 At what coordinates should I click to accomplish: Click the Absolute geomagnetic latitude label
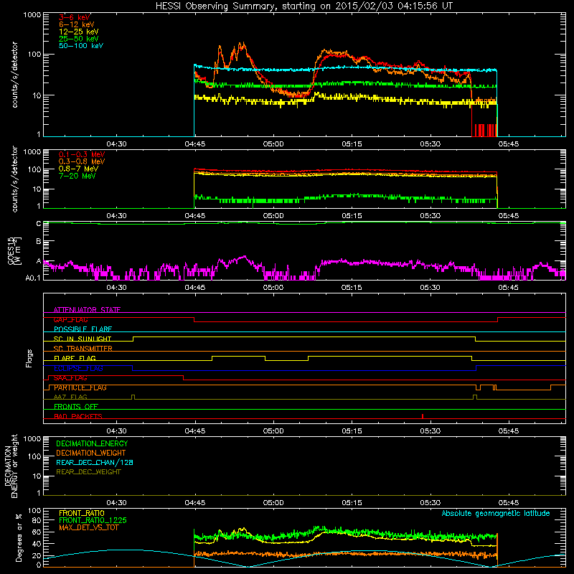496,513
